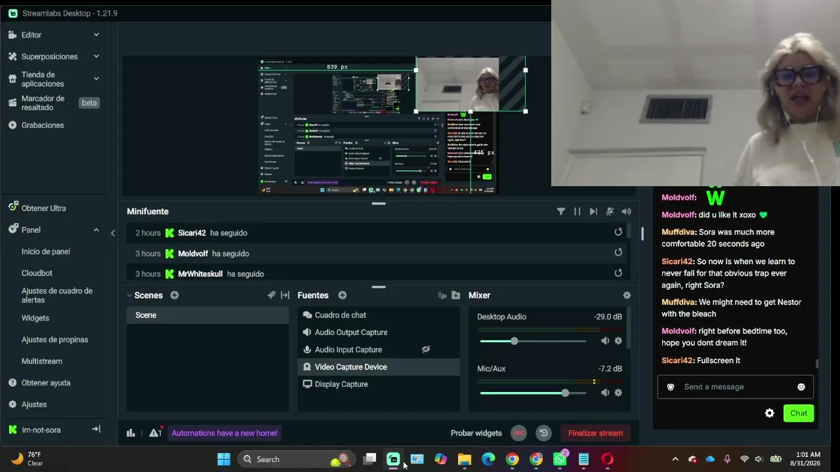Select the Video Capture Device source
Viewport: 840px width, 472px height.
379,367
